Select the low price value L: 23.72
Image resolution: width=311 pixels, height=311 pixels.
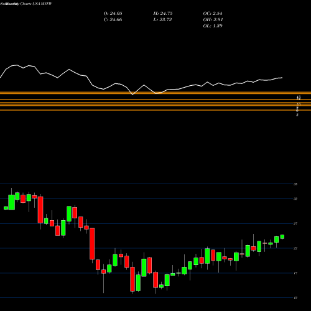(163, 20)
